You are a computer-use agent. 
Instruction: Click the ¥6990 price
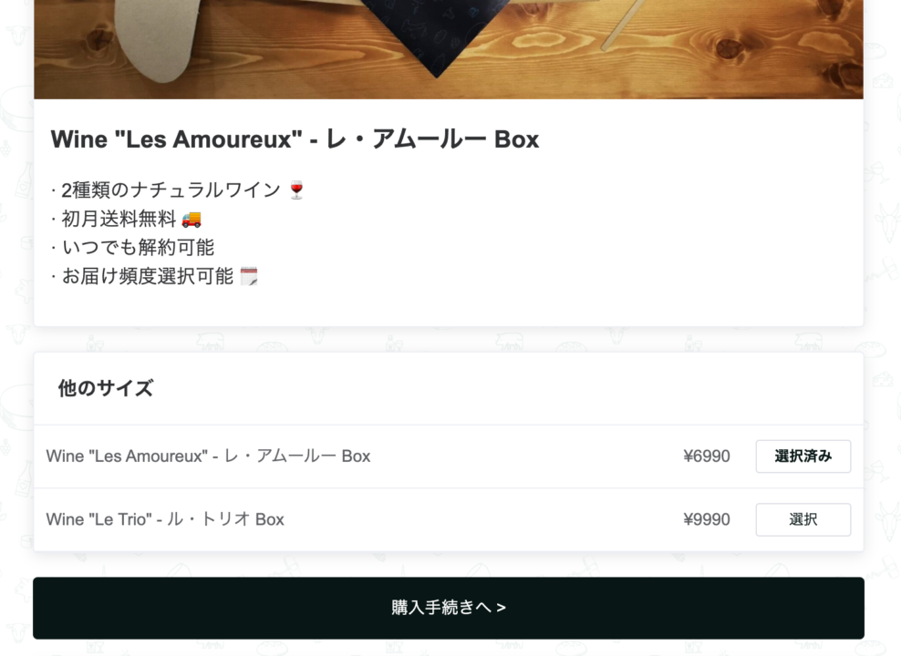tap(706, 456)
